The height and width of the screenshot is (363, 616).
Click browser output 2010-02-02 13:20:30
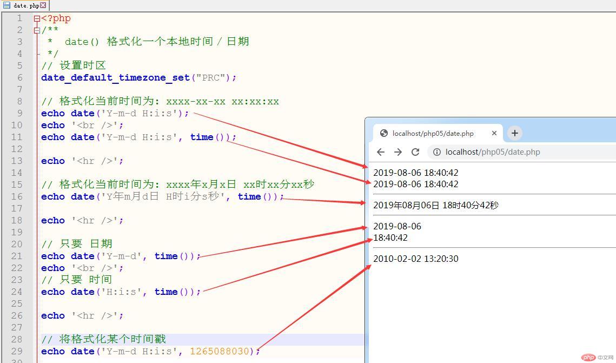click(x=416, y=259)
